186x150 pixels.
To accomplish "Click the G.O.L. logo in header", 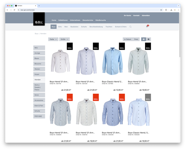I will pos(39,19).
